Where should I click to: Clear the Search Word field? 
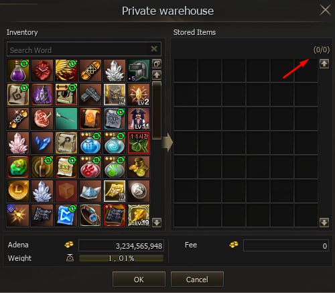point(154,49)
